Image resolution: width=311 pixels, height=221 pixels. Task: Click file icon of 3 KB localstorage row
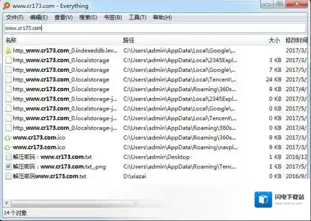(x=8, y=60)
